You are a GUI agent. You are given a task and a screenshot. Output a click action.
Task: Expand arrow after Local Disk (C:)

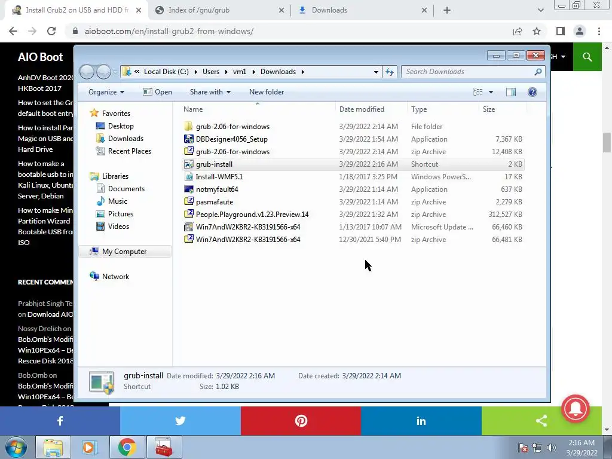pos(195,72)
